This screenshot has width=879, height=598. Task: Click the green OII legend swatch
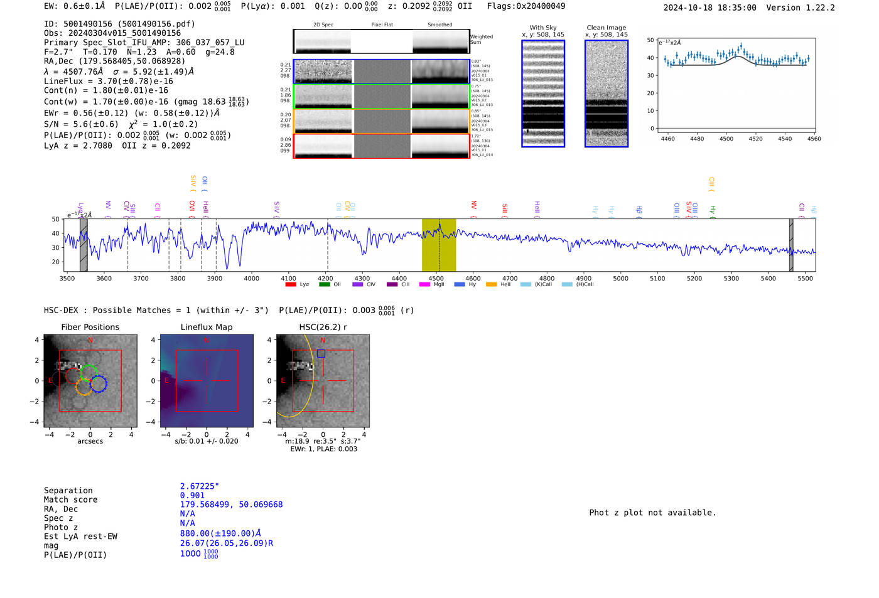pyautogui.click(x=325, y=284)
